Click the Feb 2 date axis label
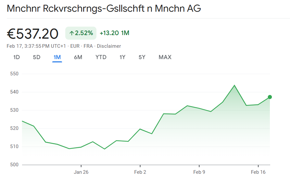This screenshot has height=177, width=290. (x=140, y=172)
